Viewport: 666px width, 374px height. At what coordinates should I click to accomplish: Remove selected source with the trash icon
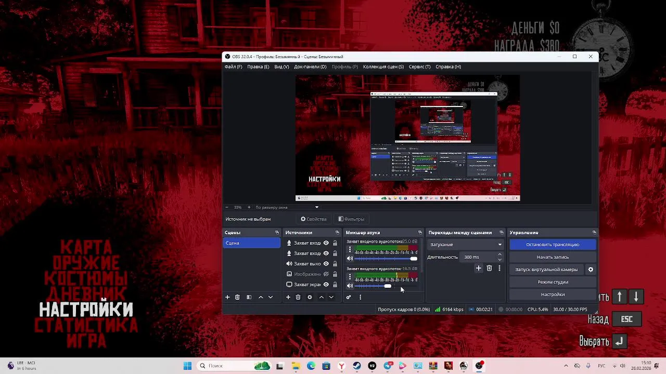tap(298, 297)
